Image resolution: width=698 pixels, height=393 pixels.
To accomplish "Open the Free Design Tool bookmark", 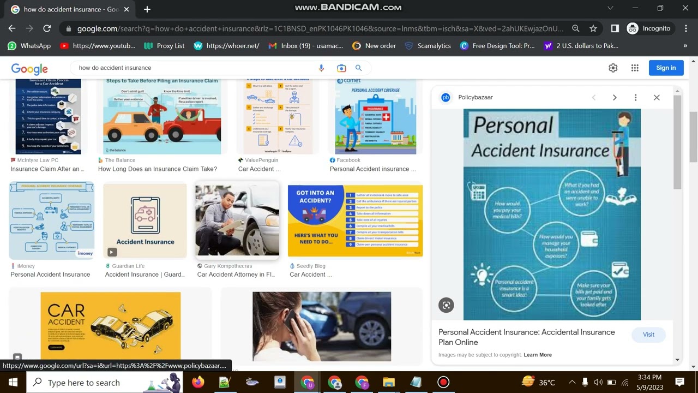I will [x=497, y=46].
